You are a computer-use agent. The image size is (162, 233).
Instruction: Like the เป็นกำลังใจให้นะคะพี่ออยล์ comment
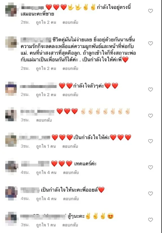150,194
